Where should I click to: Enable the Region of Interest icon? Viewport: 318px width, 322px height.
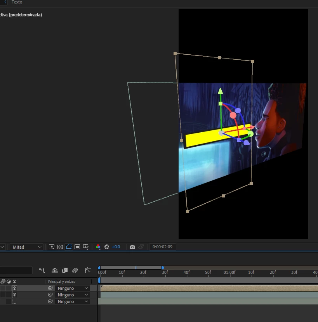77,247
